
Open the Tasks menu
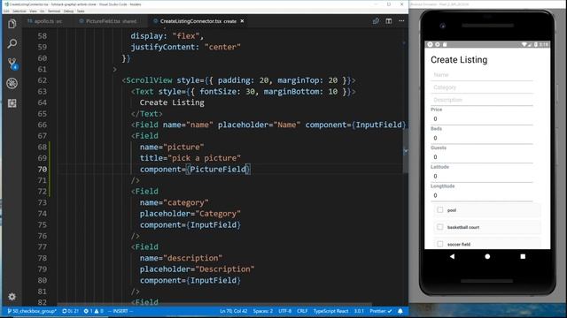(81, 11)
